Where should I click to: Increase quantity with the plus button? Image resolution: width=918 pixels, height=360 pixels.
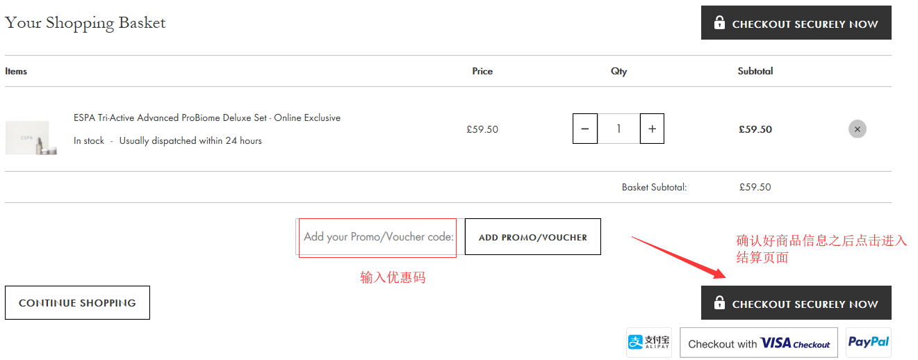pyautogui.click(x=652, y=129)
